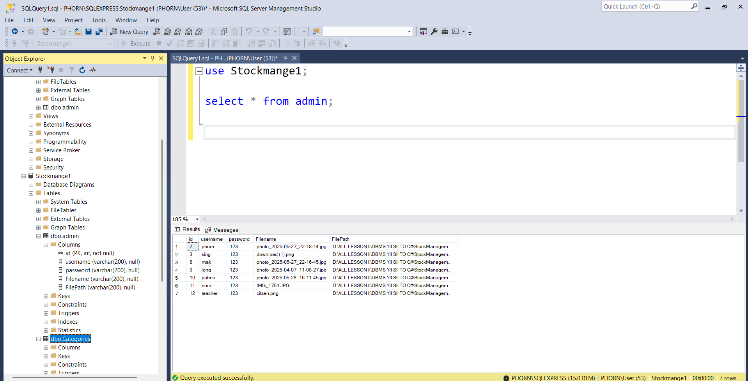The width and height of the screenshot is (748, 381).
Task: Open a new MDX query
Action: (x=167, y=32)
